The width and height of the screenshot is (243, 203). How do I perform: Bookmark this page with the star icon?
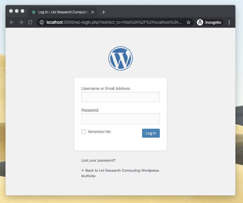click(188, 22)
